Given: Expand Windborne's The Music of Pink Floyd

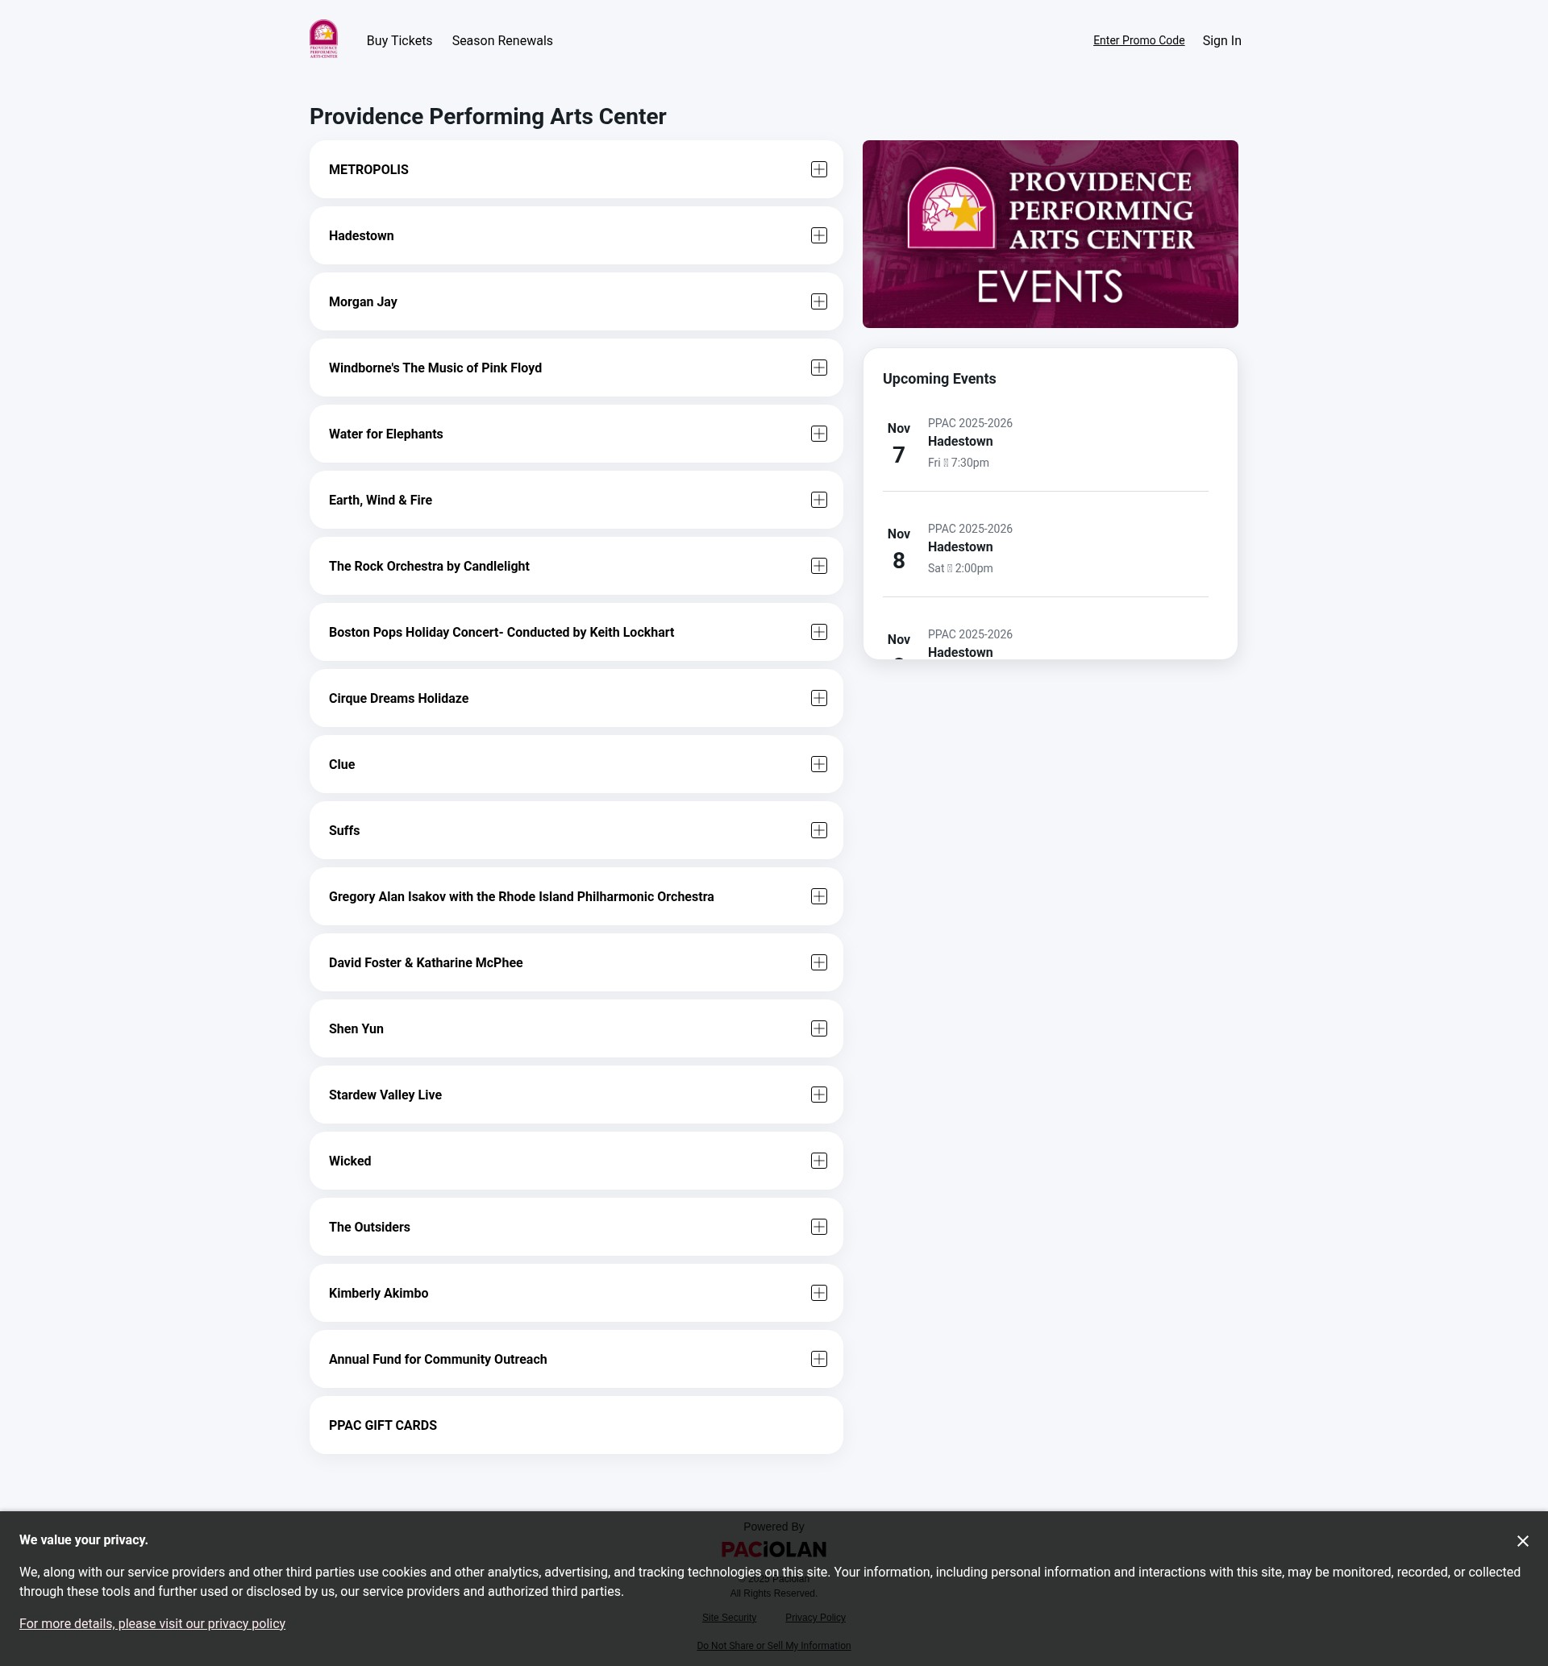Looking at the screenshot, I should (x=818, y=368).
